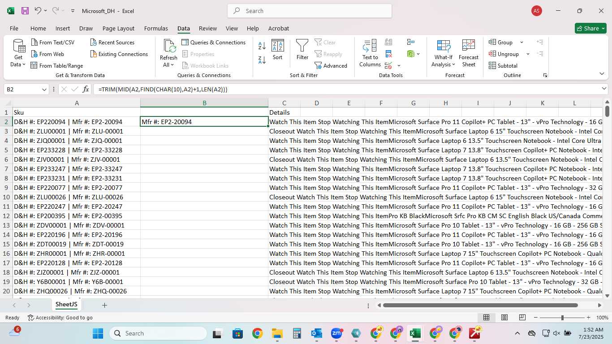
Task: Open Existing Connections
Action: pos(119,54)
